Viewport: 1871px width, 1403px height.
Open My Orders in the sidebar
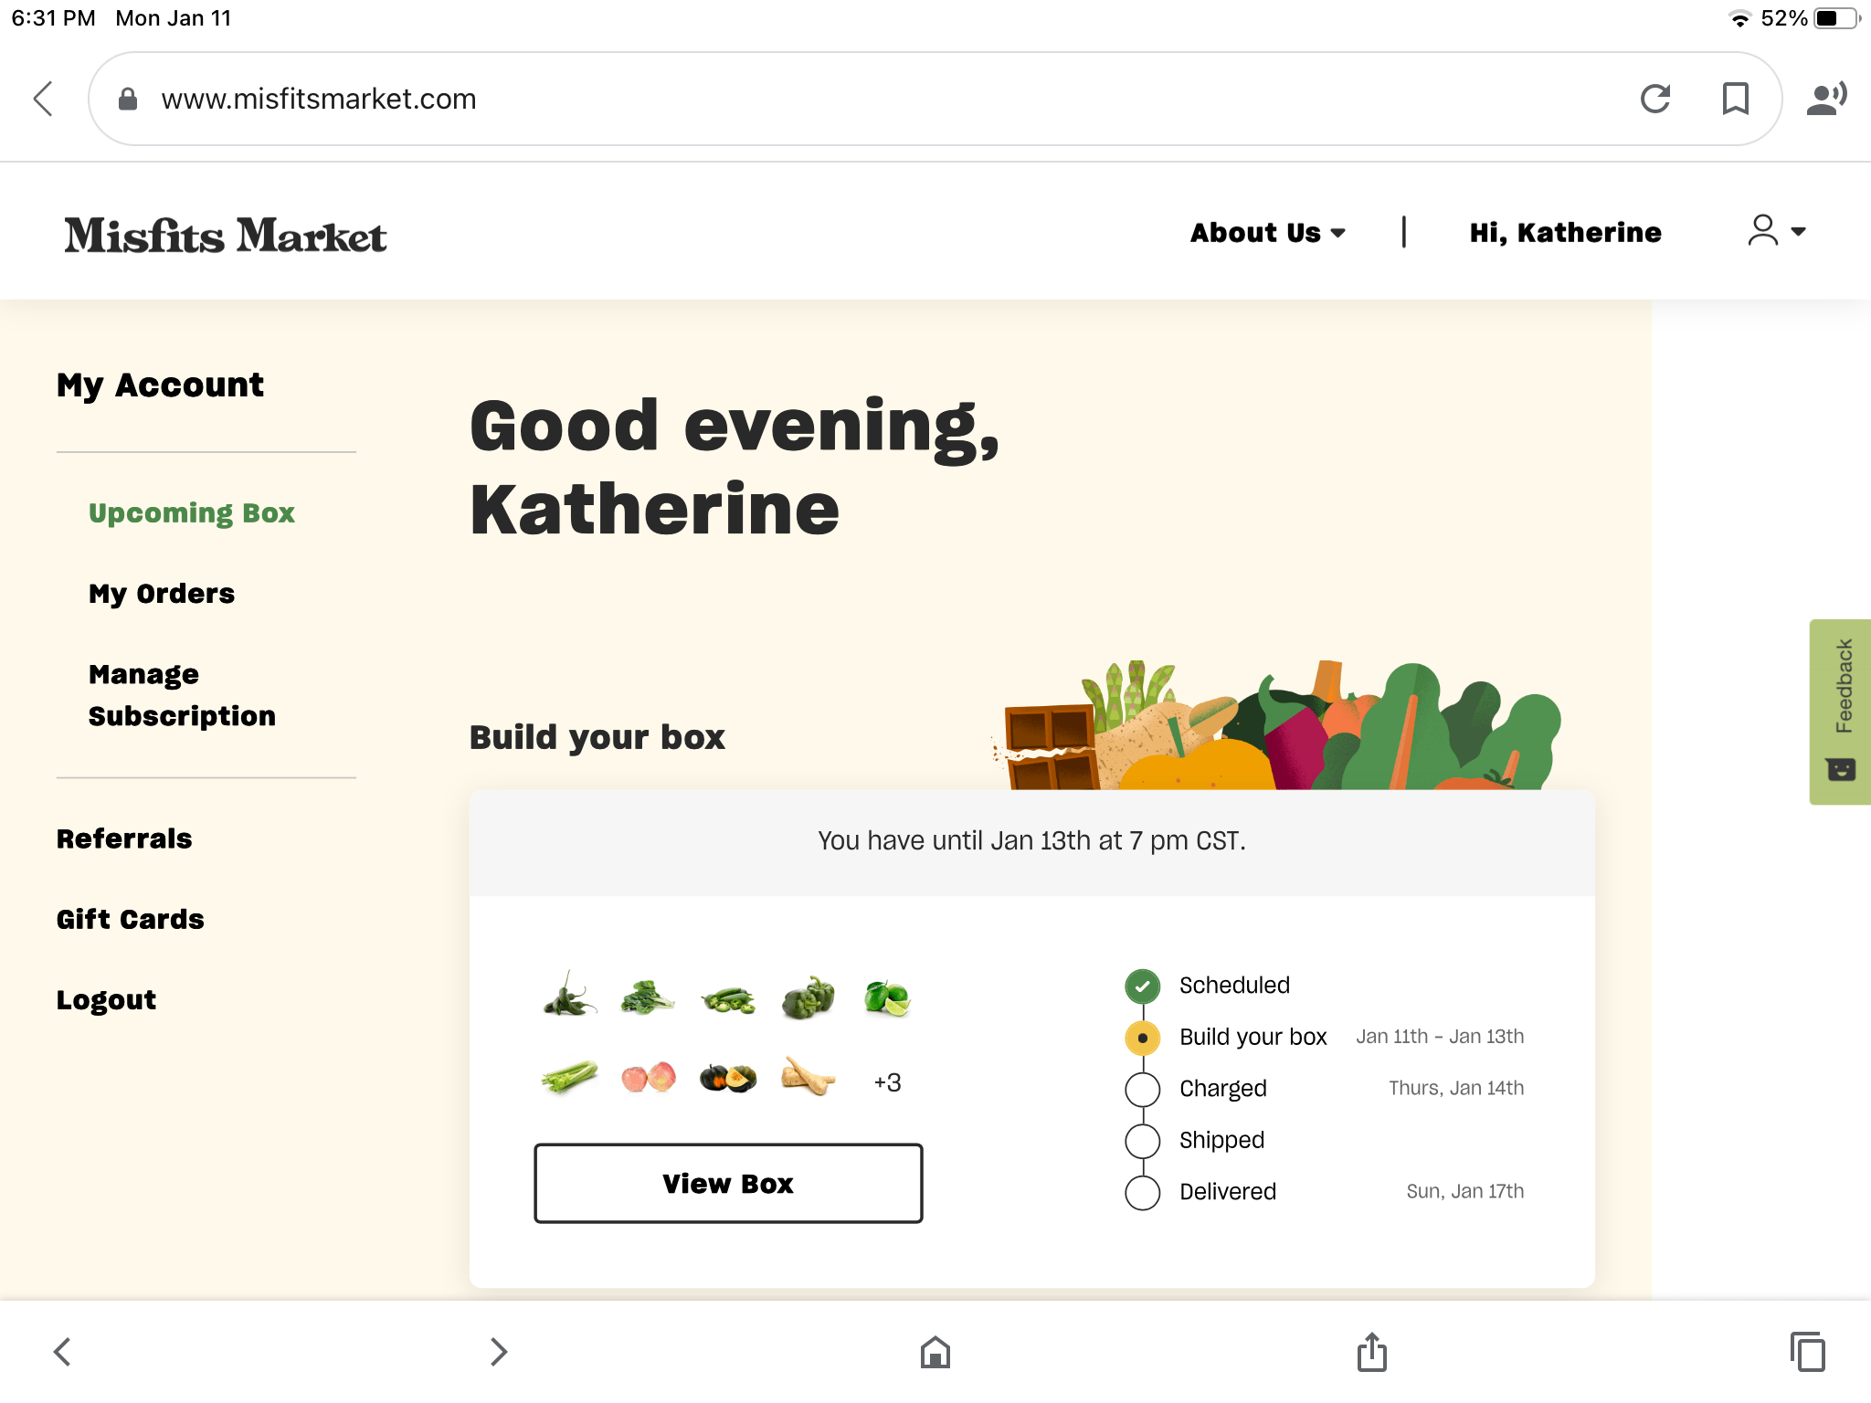point(162,594)
